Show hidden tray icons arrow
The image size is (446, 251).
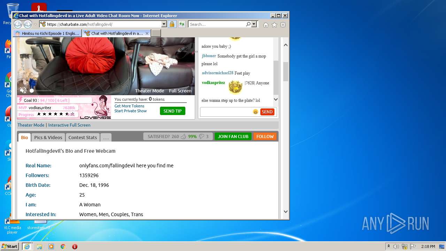tap(389, 246)
